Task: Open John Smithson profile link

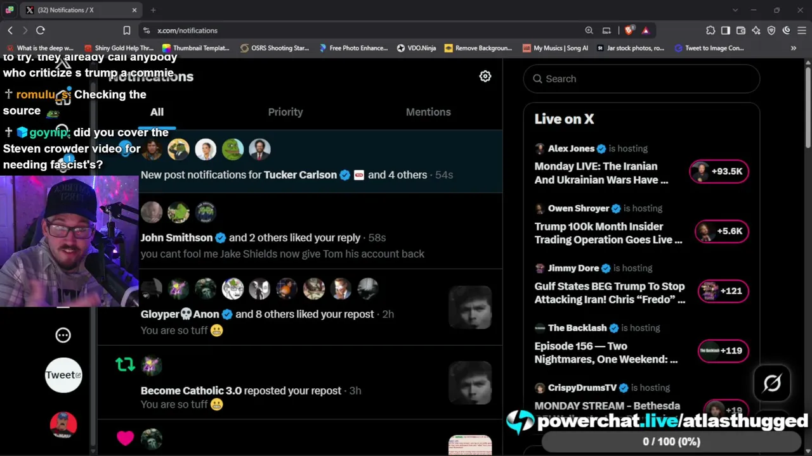Action: [x=176, y=237]
